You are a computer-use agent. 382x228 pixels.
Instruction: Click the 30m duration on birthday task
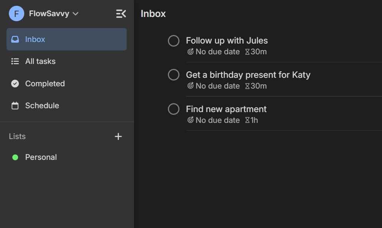tap(256, 85)
